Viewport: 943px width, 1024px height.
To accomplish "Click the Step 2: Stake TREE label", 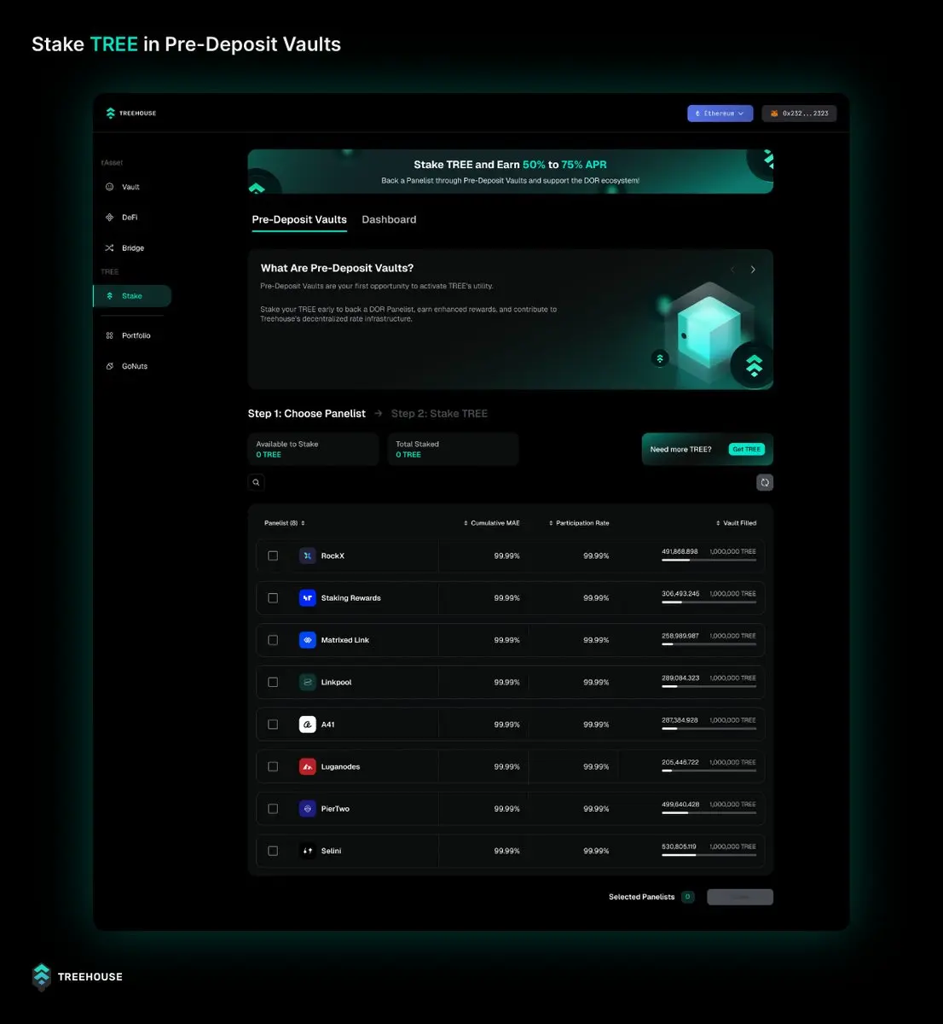I will (x=439, y=414).
